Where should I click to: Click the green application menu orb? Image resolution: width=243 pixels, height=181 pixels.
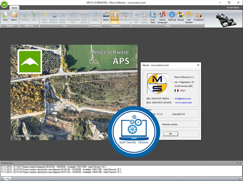[x=4, y=4]
